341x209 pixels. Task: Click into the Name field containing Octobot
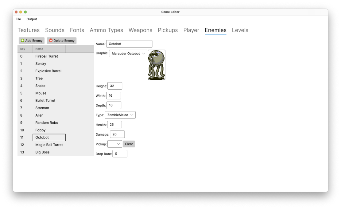tap(129, 44)
